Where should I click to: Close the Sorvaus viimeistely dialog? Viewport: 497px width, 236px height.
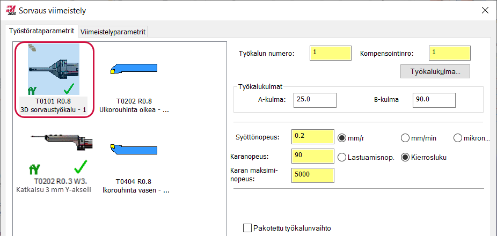(485, 10)
